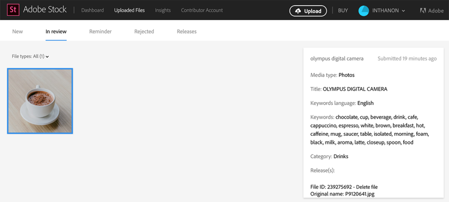Go to Uploaded Files

tap(129, 10)
